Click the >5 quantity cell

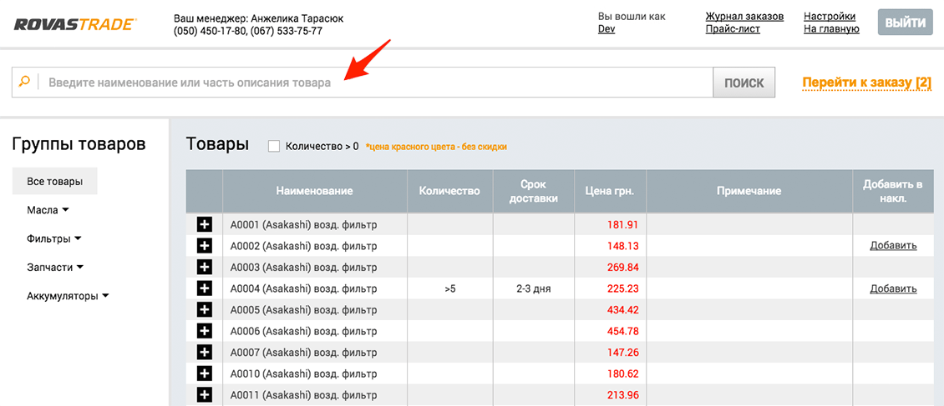(x=449, y=289)
